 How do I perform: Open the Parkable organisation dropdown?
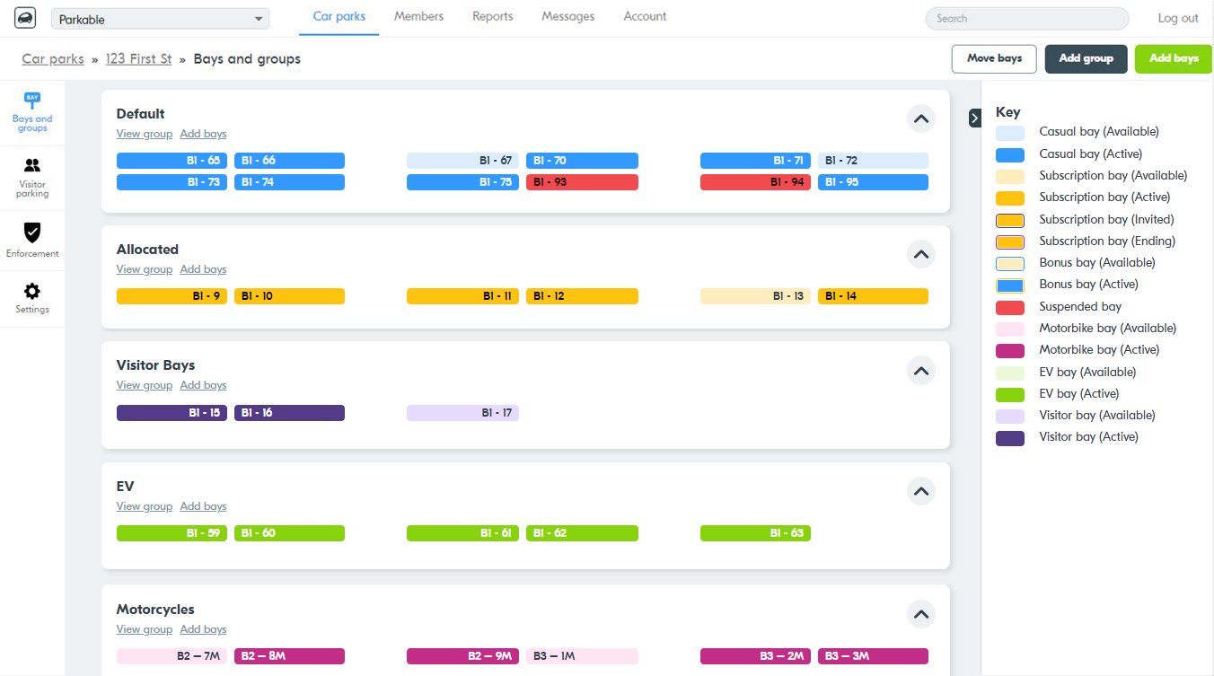click(161, 19)
